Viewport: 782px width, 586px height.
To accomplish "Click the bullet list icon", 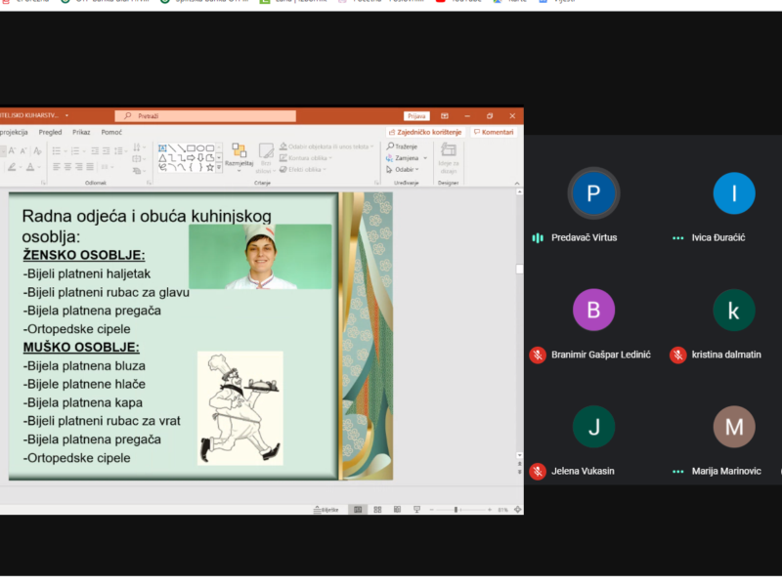I will pos(57,150).
